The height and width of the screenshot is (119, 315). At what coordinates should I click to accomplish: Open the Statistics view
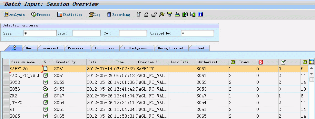pyautogui.click(x=70, y=15)
